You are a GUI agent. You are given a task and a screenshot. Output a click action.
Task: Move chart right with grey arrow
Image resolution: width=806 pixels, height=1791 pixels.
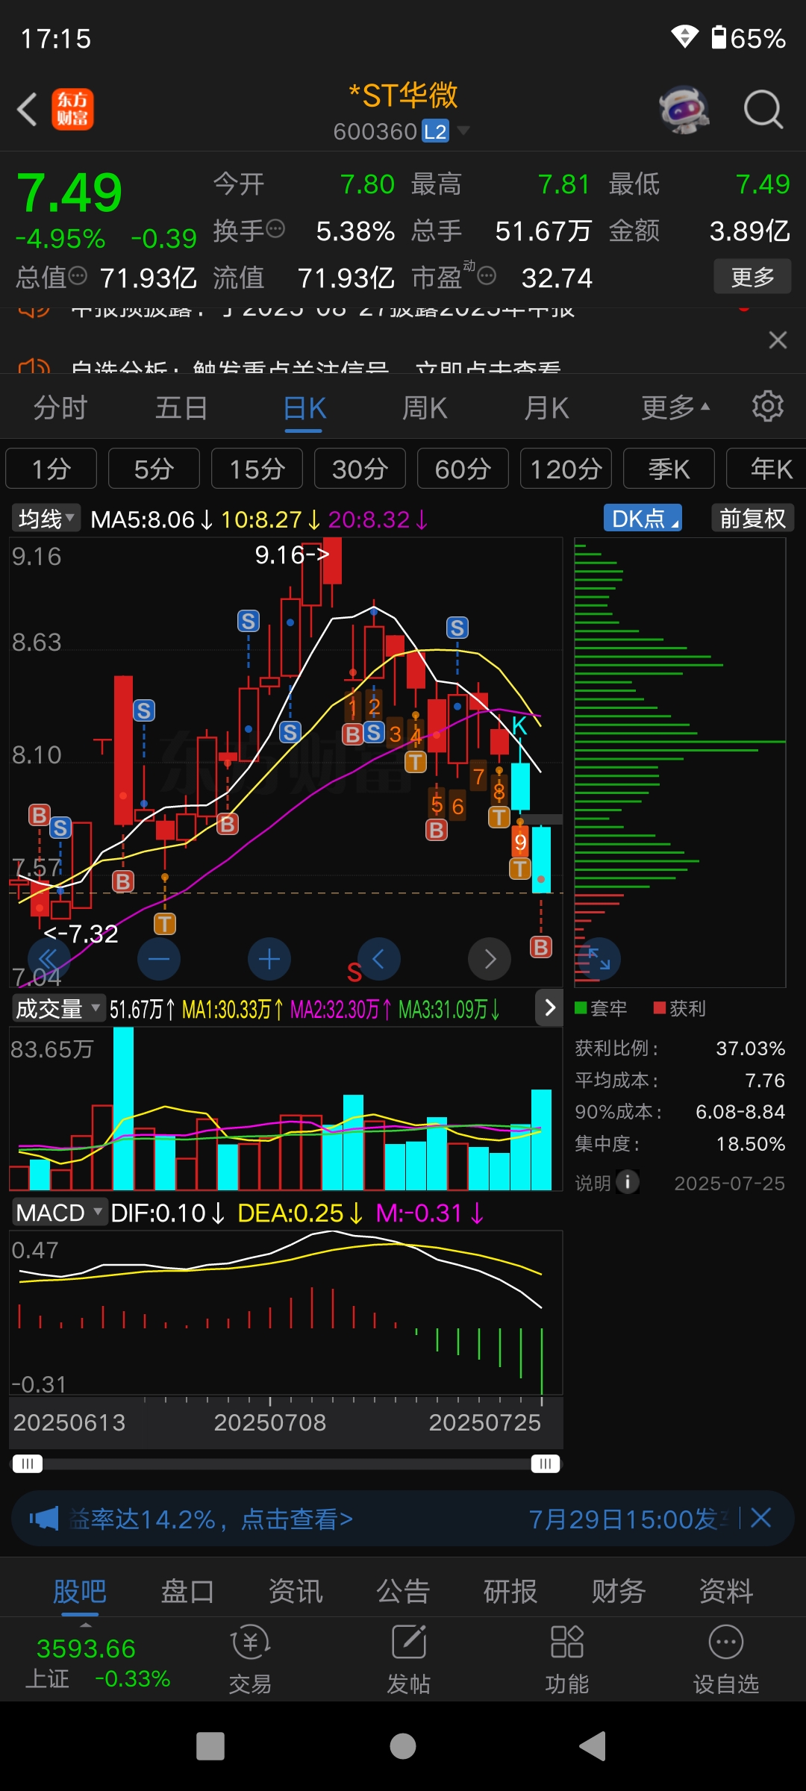490,959
